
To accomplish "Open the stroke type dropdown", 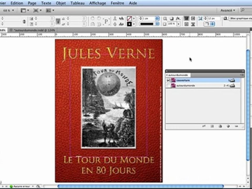I will click(x=157, y=24).
